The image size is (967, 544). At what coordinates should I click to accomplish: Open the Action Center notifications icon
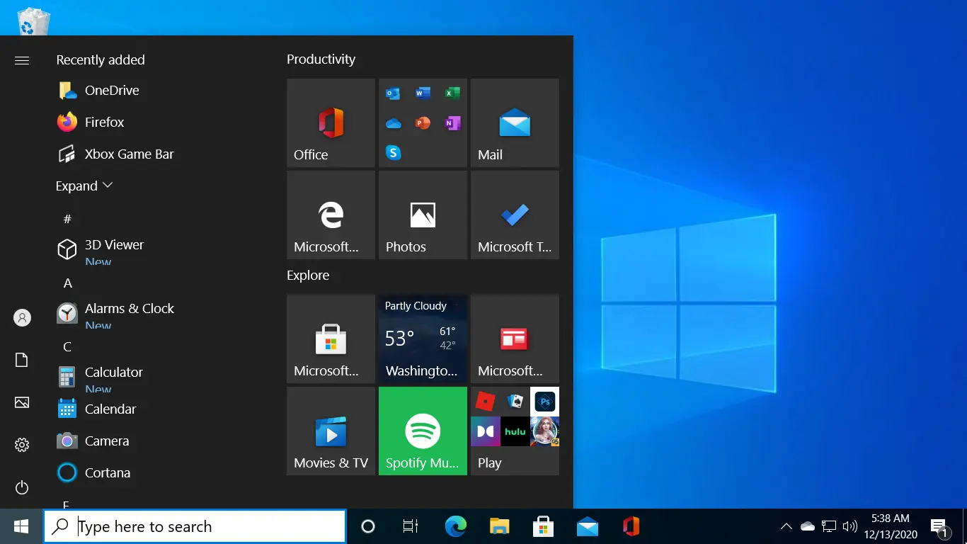(940, 526)
